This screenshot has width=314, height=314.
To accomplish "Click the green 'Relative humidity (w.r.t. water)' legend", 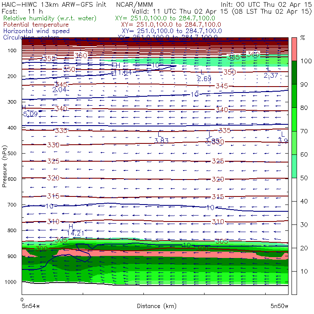I will coord(50,18).
